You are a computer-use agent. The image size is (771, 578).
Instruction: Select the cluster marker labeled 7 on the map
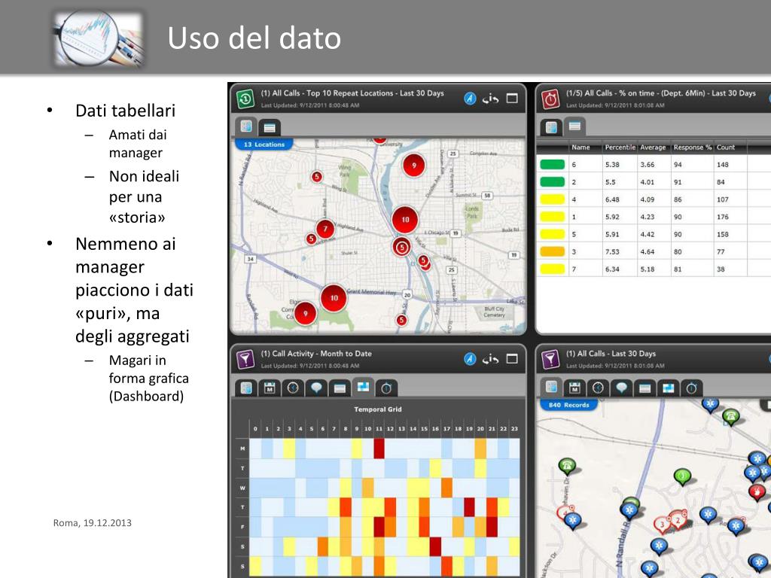pyautogui.click(x=325, y=229)
